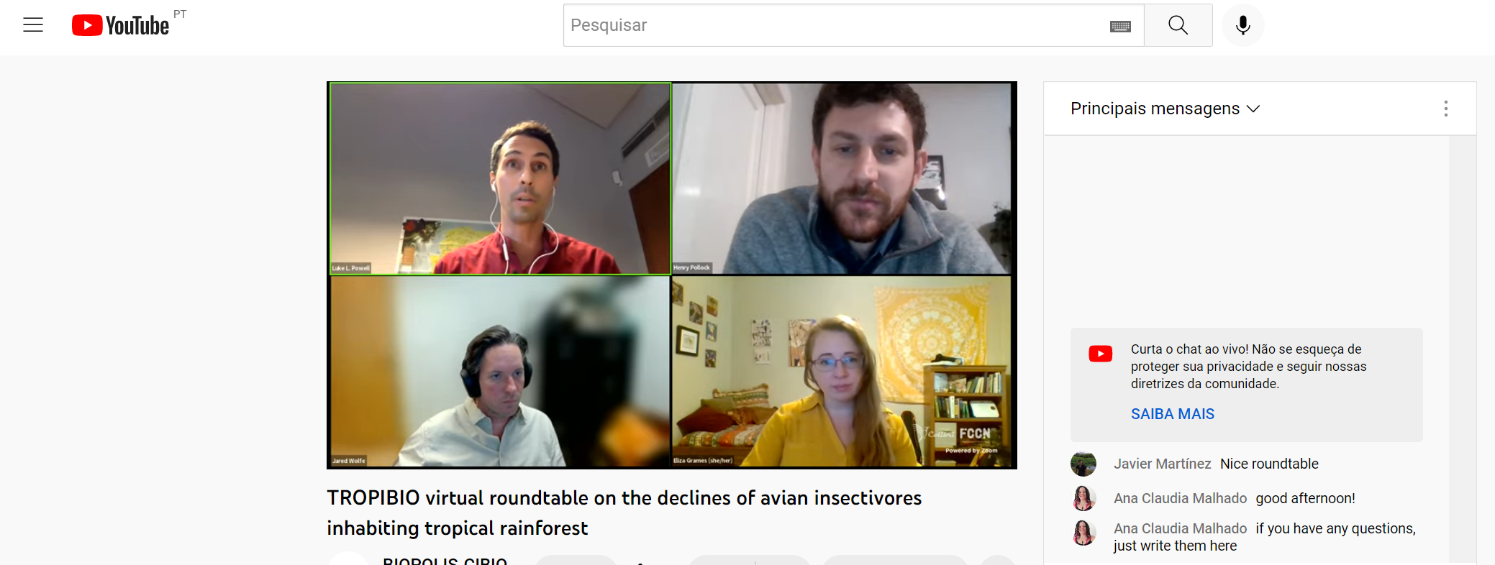The height and width of the screenshot is (565, 1495).
Task: Click the TROPIBIO video title
Action: pyautogui.click(x=624, y=513)
